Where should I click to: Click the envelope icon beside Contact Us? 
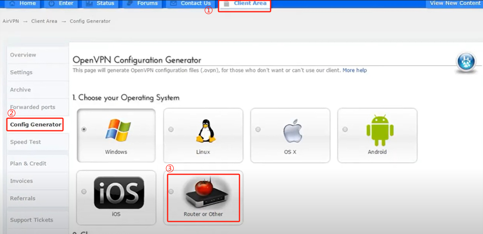pyautogui.click(x=173, y=4)
